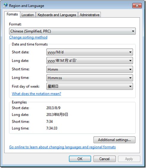The image size is (146, 168).
Task: Open the Location tab
Action: tap(28, 15)
